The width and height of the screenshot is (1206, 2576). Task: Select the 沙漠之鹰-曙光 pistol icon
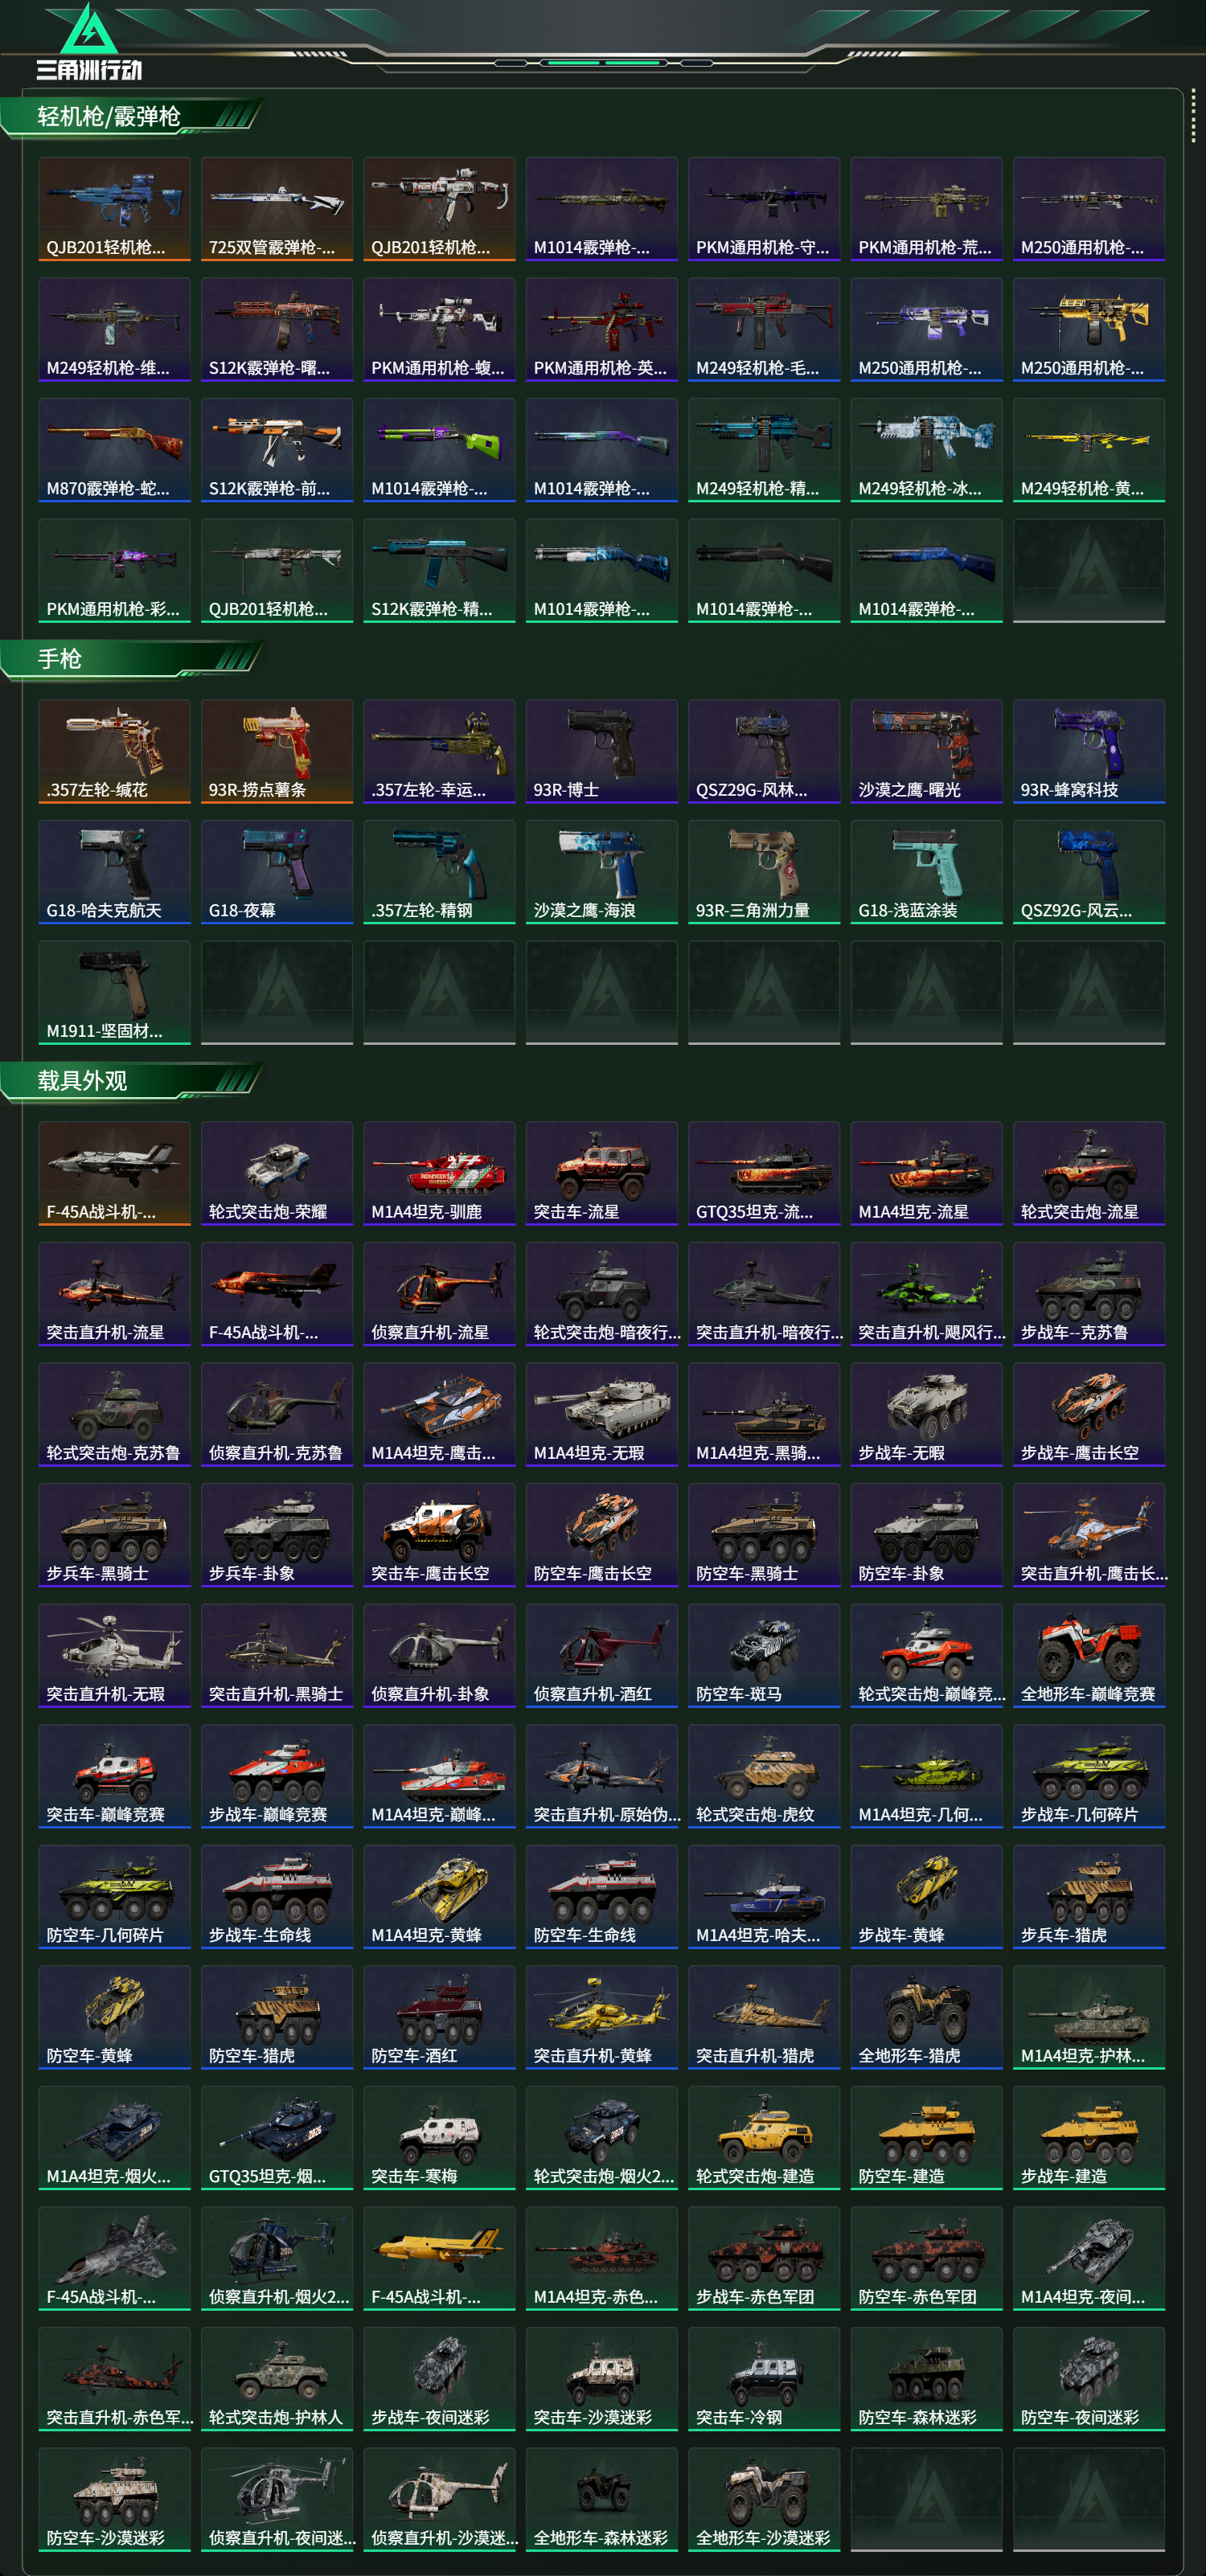[926, 751]
